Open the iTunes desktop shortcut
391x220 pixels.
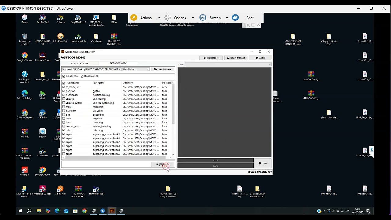coord(24,19)
